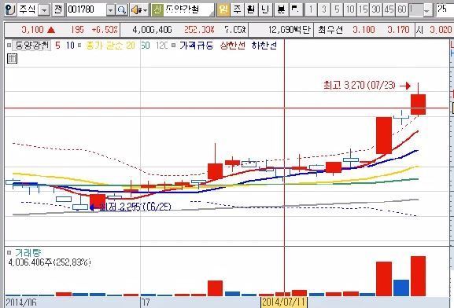Image resolution: width=454 pixels, height=308 pixels.
Task: Click the price change value 195
Action: [77, 30]
